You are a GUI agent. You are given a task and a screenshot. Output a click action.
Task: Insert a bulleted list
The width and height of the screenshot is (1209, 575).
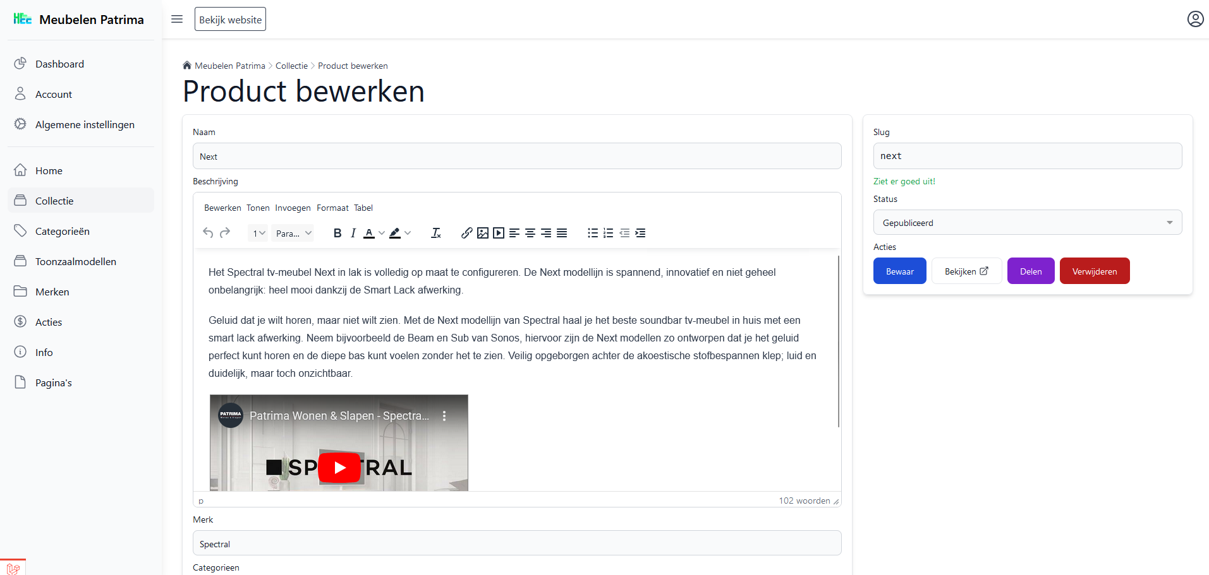point(592,234)
